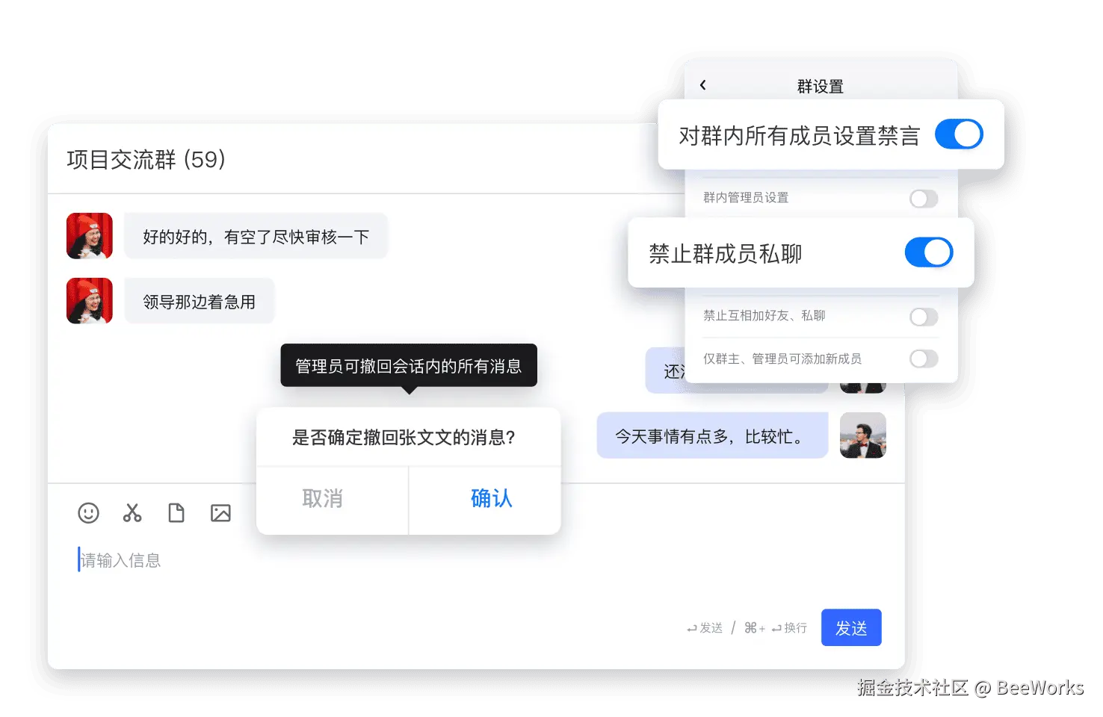
Task: Open the emoji picker icon
Action: tap(88, 513)
